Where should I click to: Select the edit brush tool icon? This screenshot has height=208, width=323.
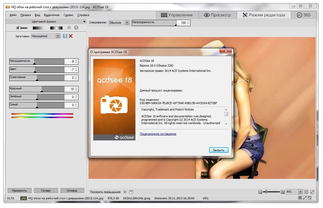click(x=22, y=28)
